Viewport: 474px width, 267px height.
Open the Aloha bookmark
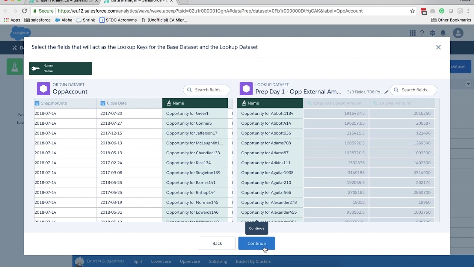tap(64, 20)
